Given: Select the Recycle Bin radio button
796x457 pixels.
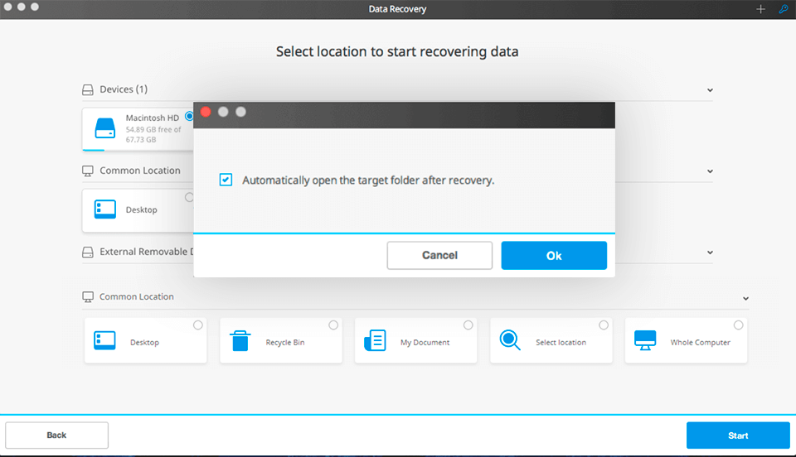Looking at the screenshot, I should [333, 325].
